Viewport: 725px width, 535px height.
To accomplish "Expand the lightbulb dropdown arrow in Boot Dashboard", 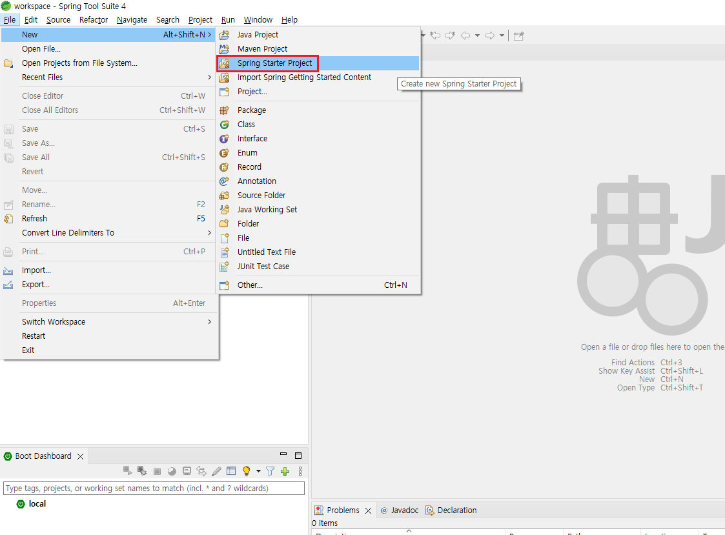I will [x=258, y=472].
